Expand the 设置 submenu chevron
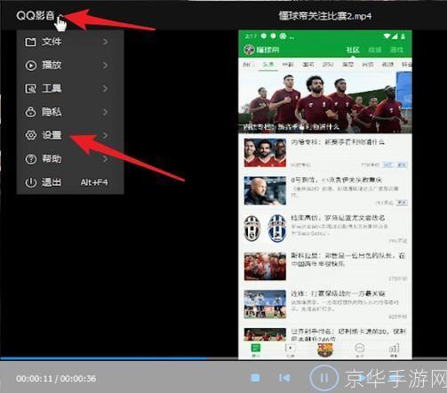 pos(105,135)
